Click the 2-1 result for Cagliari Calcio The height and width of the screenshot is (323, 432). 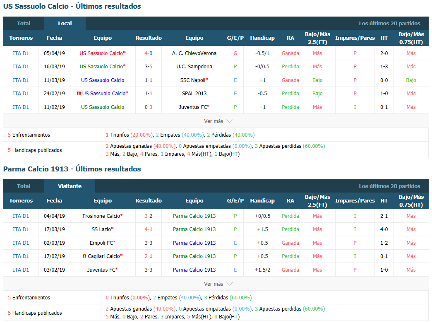coord(149,256)
